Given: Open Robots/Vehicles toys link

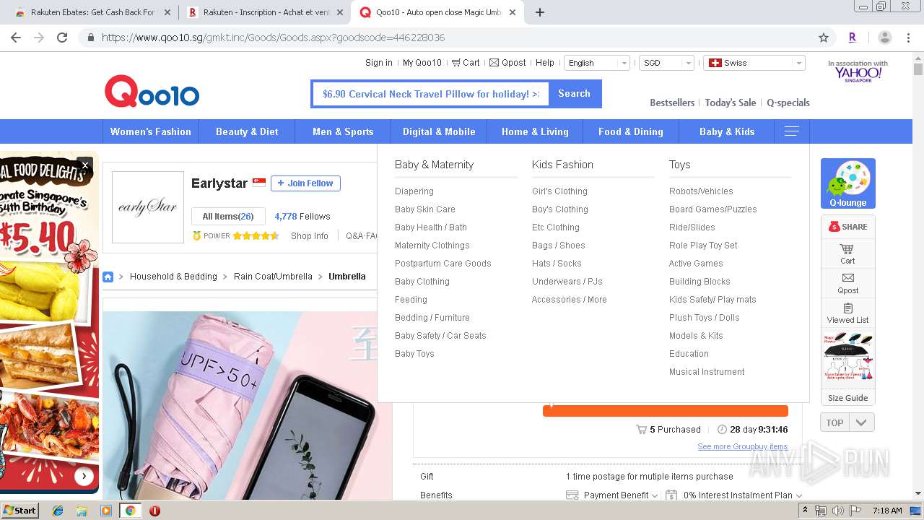Looking at the screenshot, I should (x=701, y=191).
